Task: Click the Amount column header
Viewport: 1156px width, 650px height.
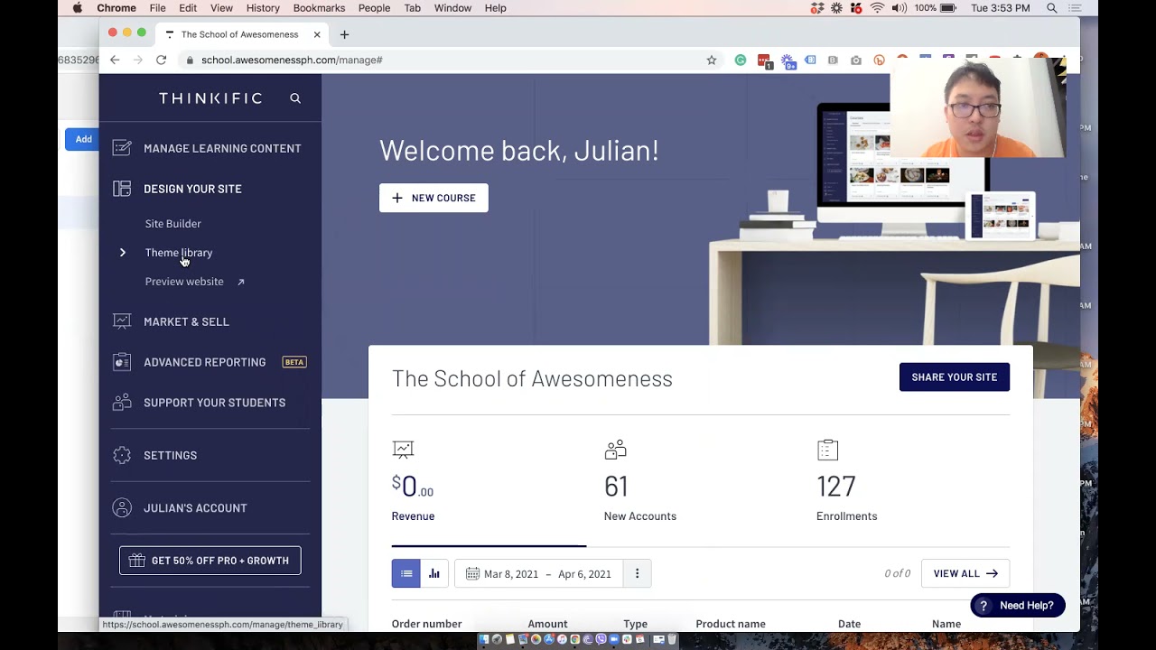Action: click(547, 624)
